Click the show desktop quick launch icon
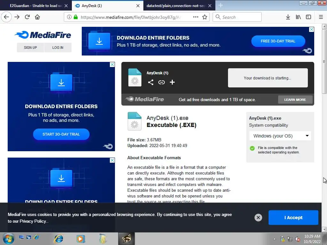 [x=21, y=237]
